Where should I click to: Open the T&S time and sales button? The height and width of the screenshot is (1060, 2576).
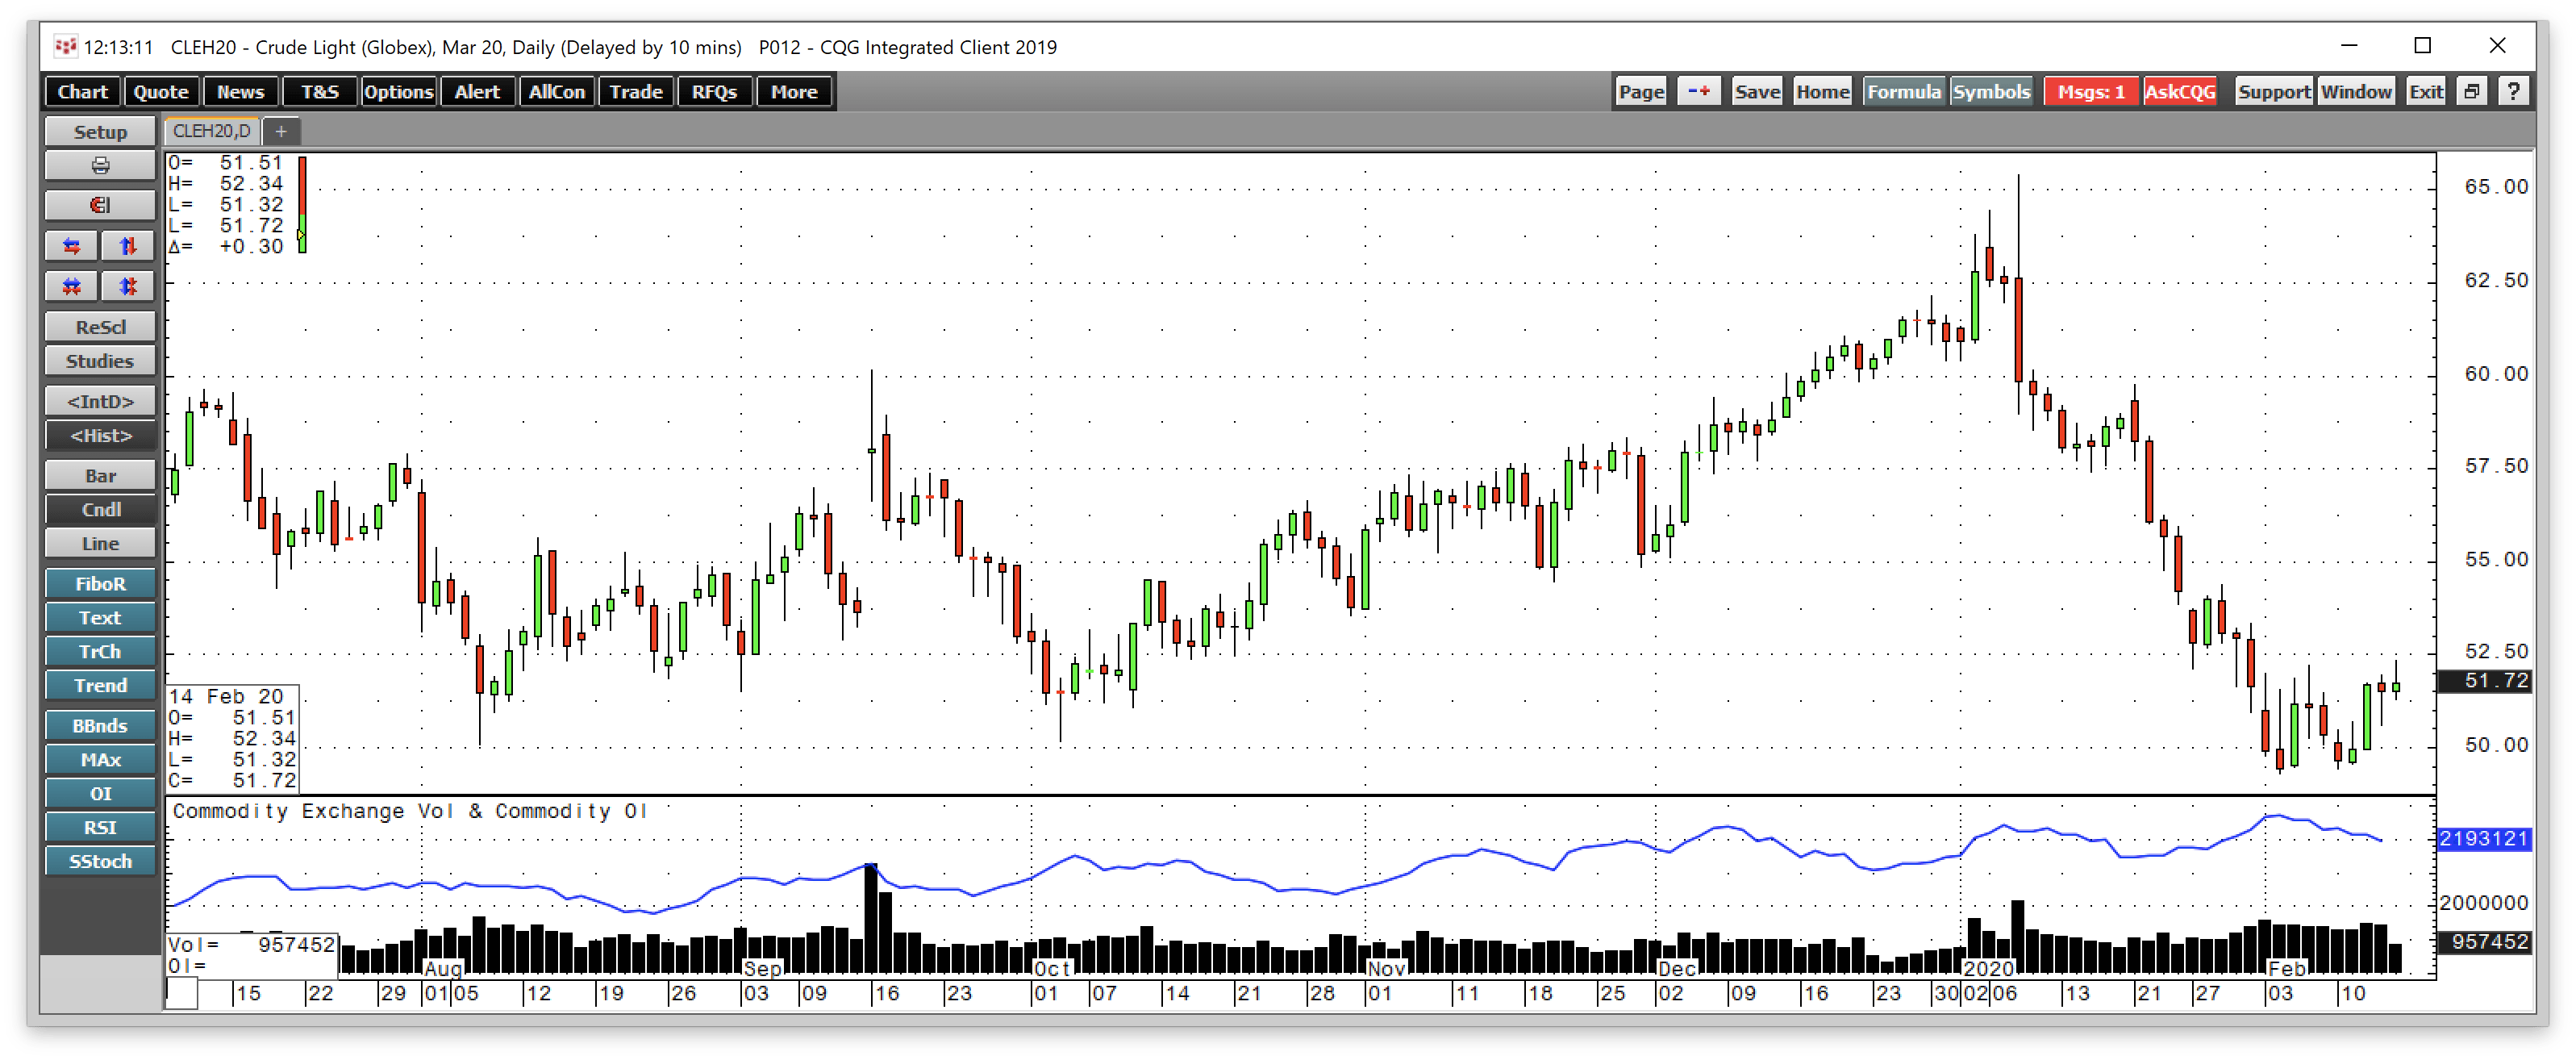pyautogui.click(x=320, y=92)
